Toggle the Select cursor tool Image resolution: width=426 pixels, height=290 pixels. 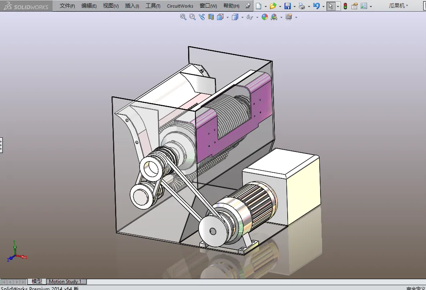coord(331,6)
